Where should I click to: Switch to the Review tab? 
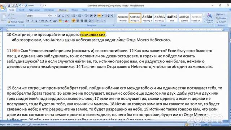(x=75, y=10)
